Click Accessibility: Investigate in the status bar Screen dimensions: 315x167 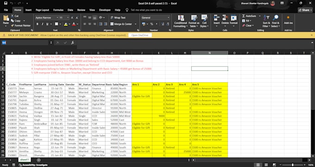click(x=33, y=165)
